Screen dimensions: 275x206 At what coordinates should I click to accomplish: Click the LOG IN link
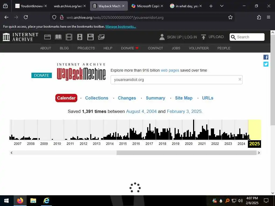point(191,37)
